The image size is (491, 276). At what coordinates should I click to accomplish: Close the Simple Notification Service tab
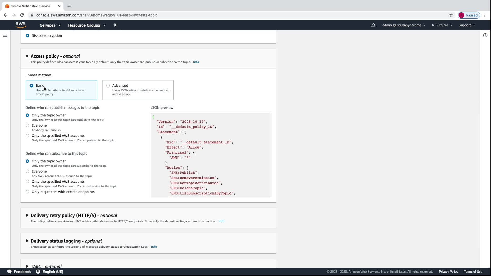(59, 6)
